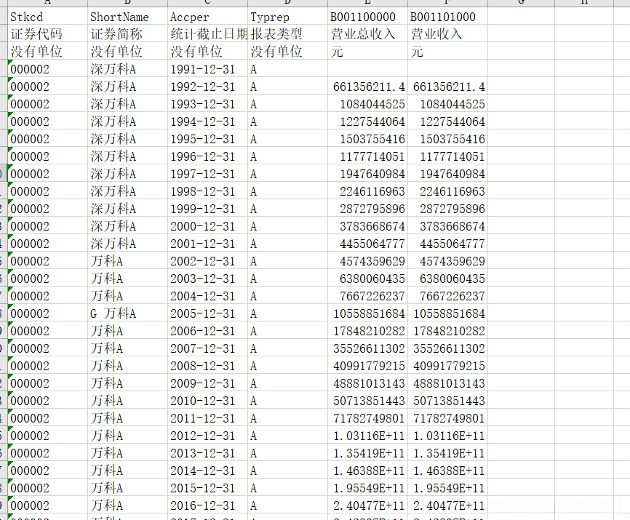630x520 pixels.
Task: Select date cell 2000-12-31
Action: tap(208, 226)
